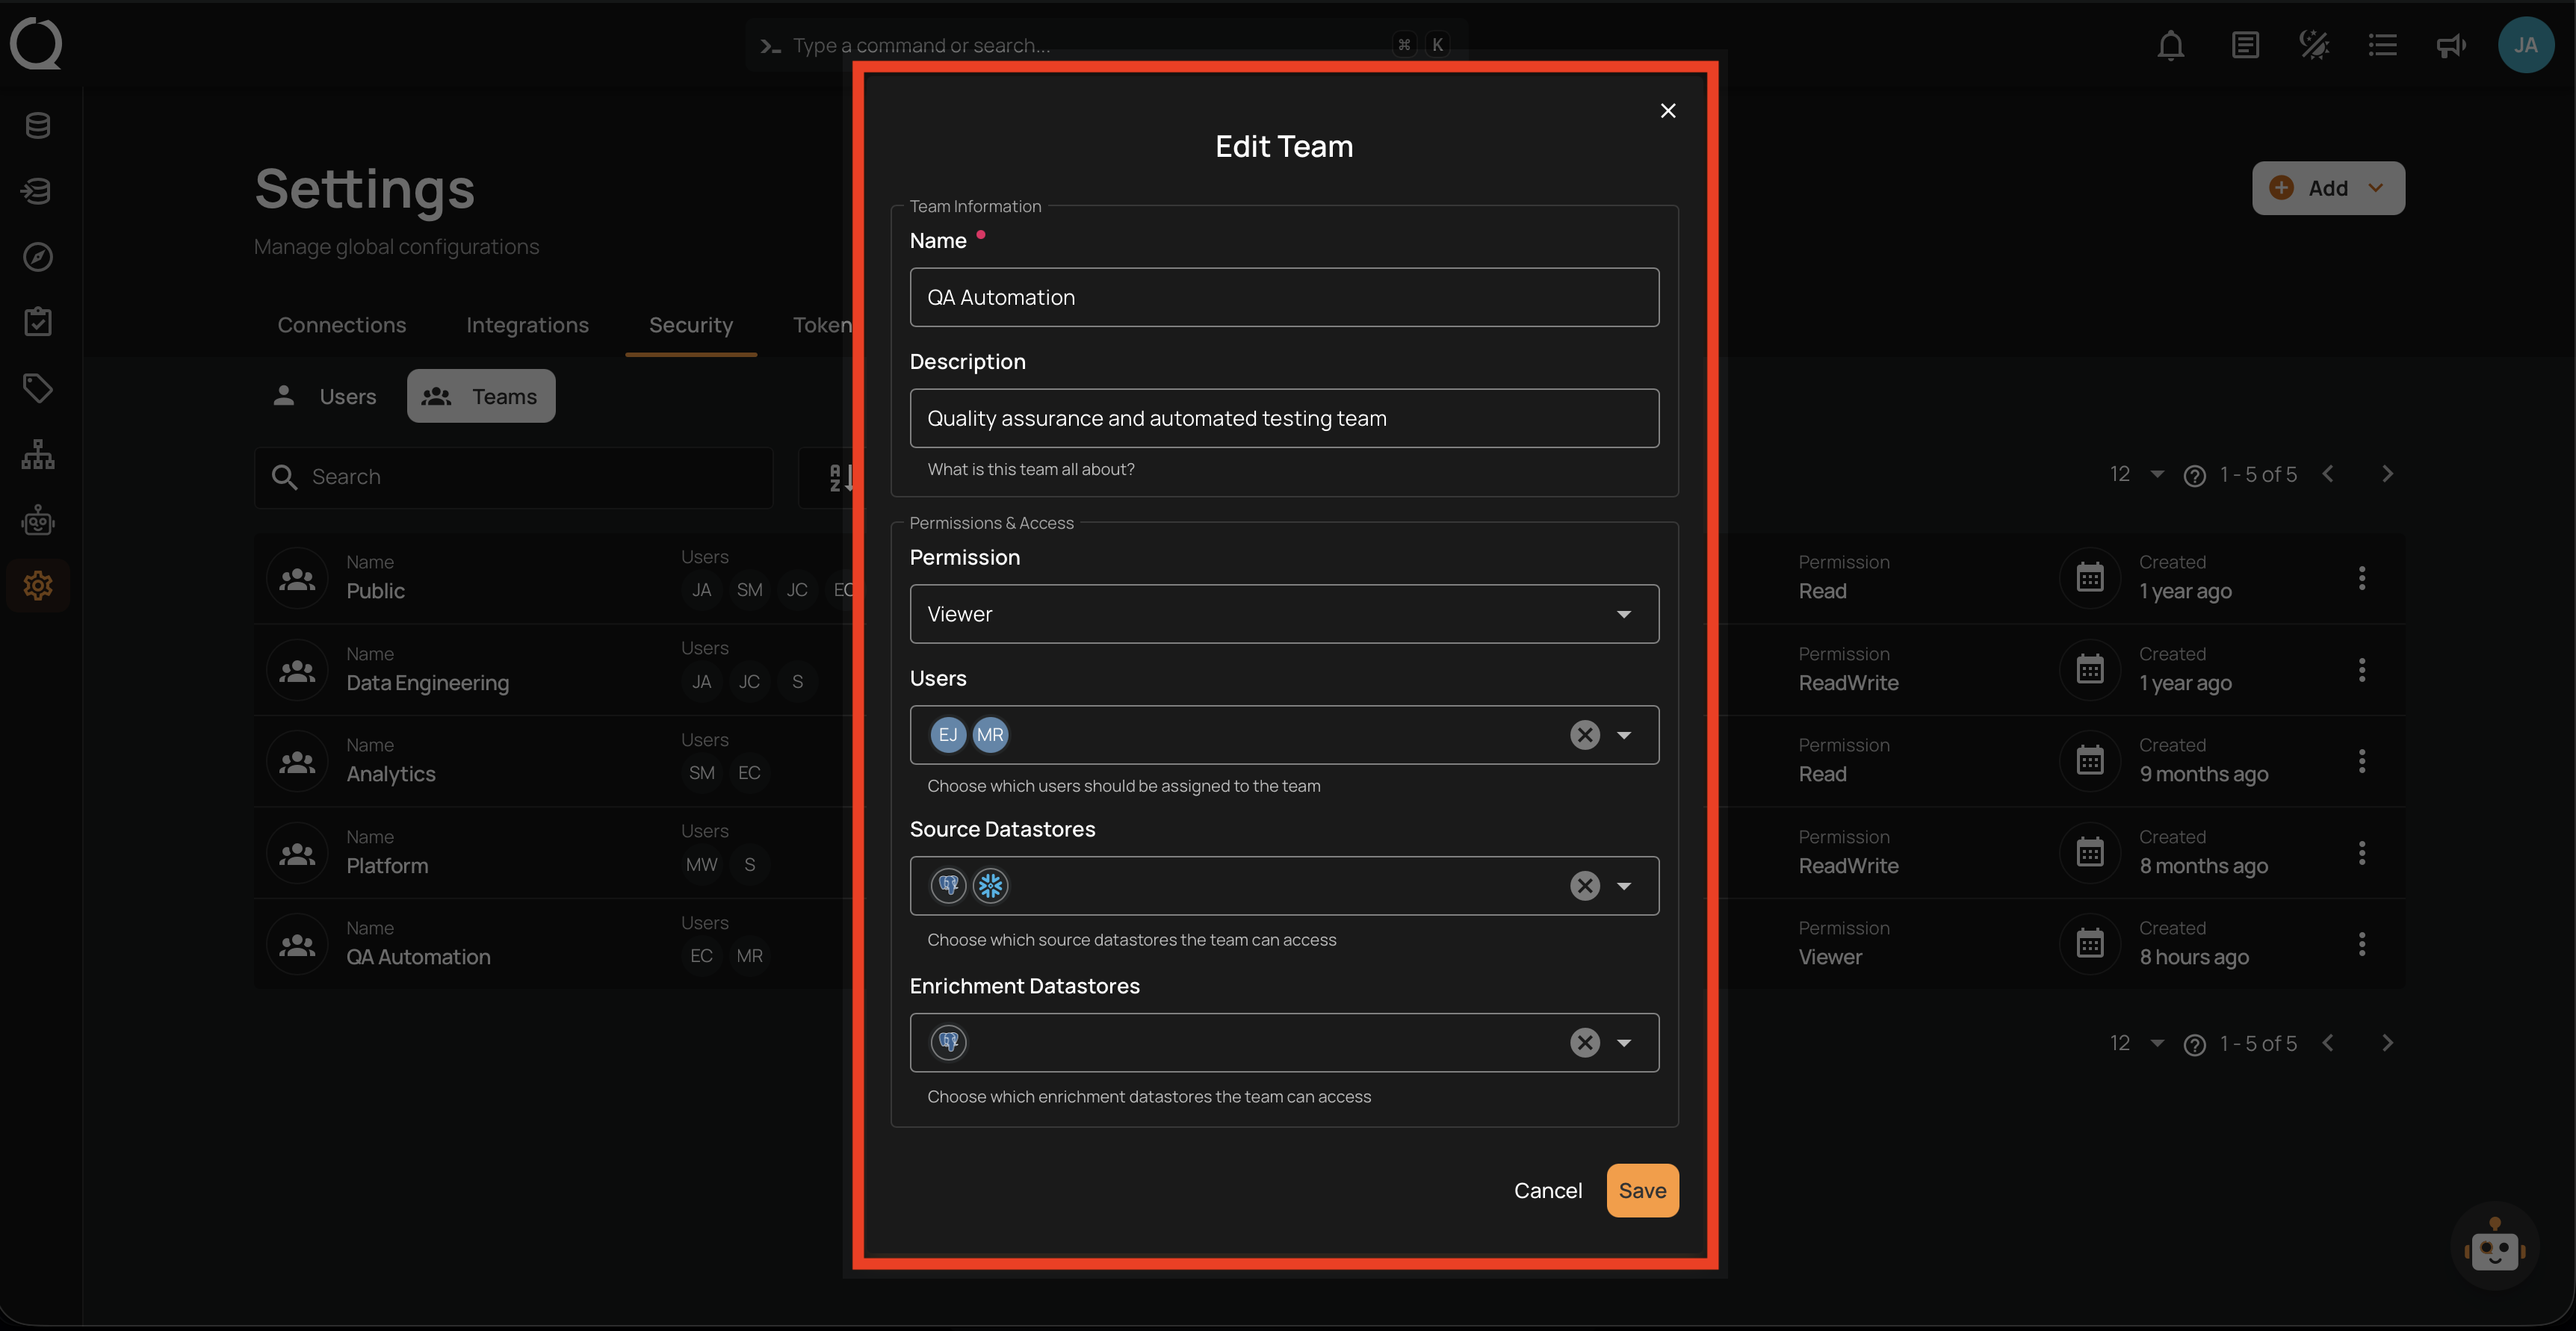Open the settings gear icon in sidebar
Viewport: 2576px width, 1331px height.
[x=38, y=585]
